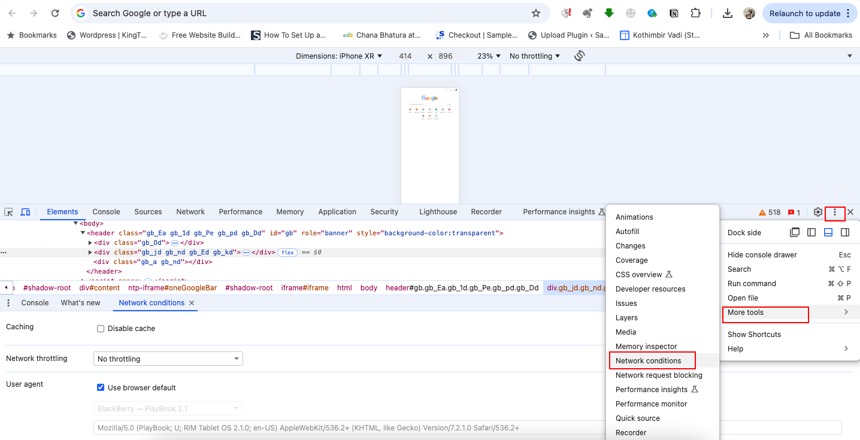This screenshot has width=860, height=440.
Task: Click the profile avatar picture
Action: (x=749, y=13)
